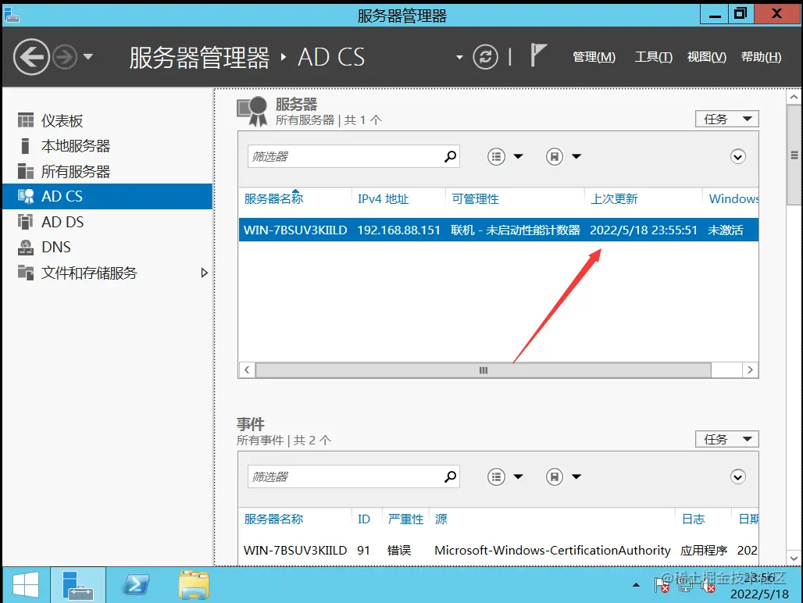Screen dimensions: 803x603
Task: Open the 任务 dropdown in 服务器 section
Action: click(726, 120)
